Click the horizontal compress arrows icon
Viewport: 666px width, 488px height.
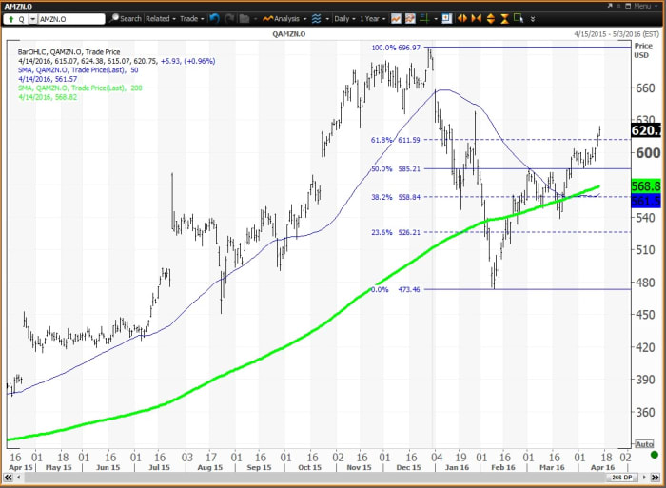(x=478, y=18)
